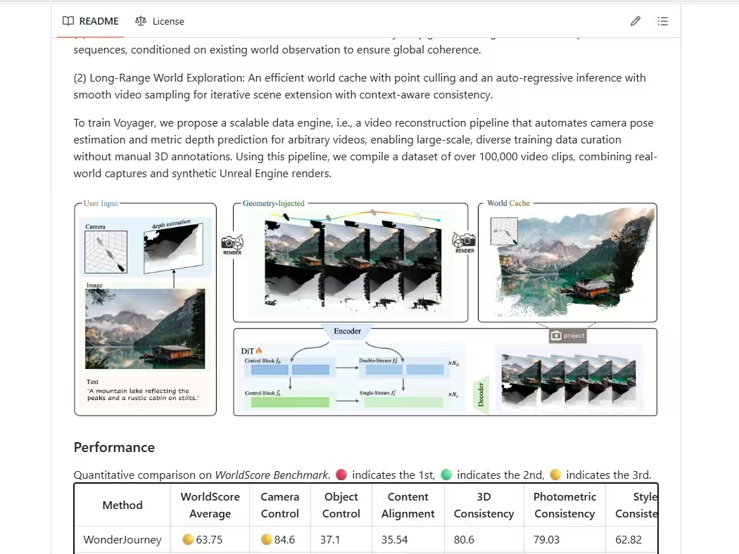
Task: Click the mountain lake photo under Image
Action: click(145, 329)
